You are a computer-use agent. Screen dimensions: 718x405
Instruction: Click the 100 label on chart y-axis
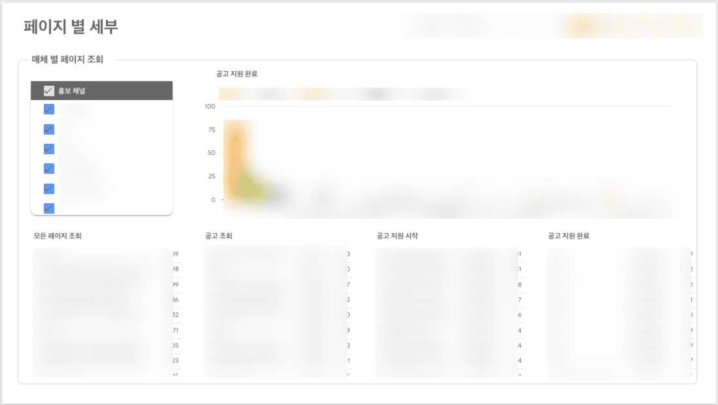210,106
